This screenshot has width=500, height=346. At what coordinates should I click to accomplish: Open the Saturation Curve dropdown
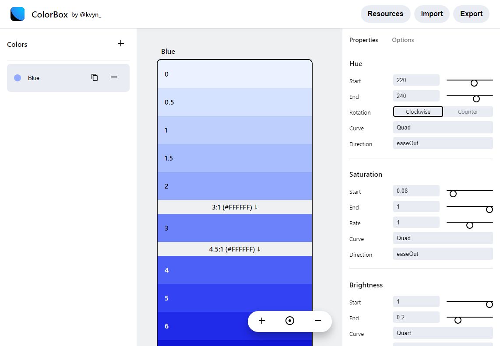[443, 238]
